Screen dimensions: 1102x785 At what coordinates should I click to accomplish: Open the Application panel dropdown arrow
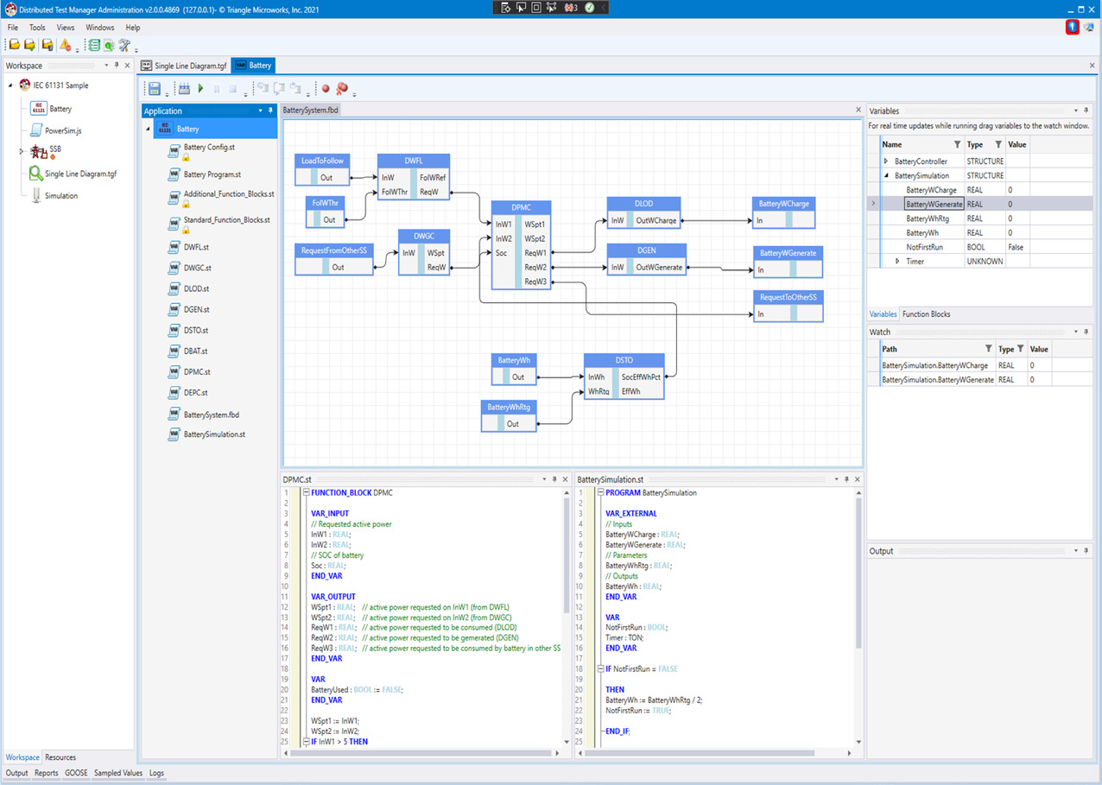(x=260, y=111)
